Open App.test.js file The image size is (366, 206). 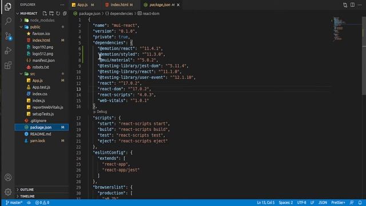(x=42, y=87)
